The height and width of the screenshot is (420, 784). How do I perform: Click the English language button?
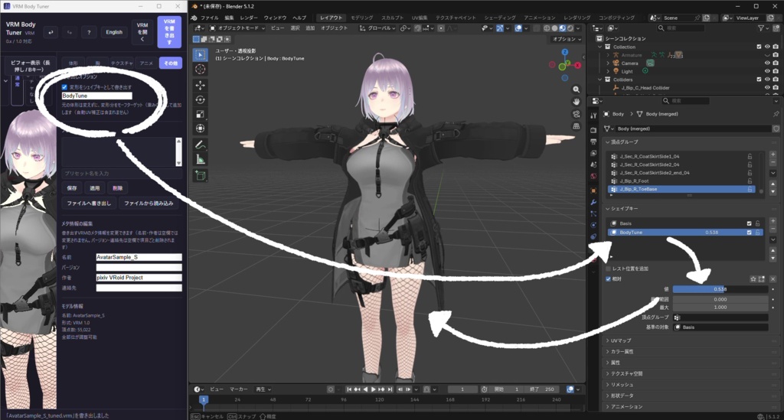coord(114,32)
